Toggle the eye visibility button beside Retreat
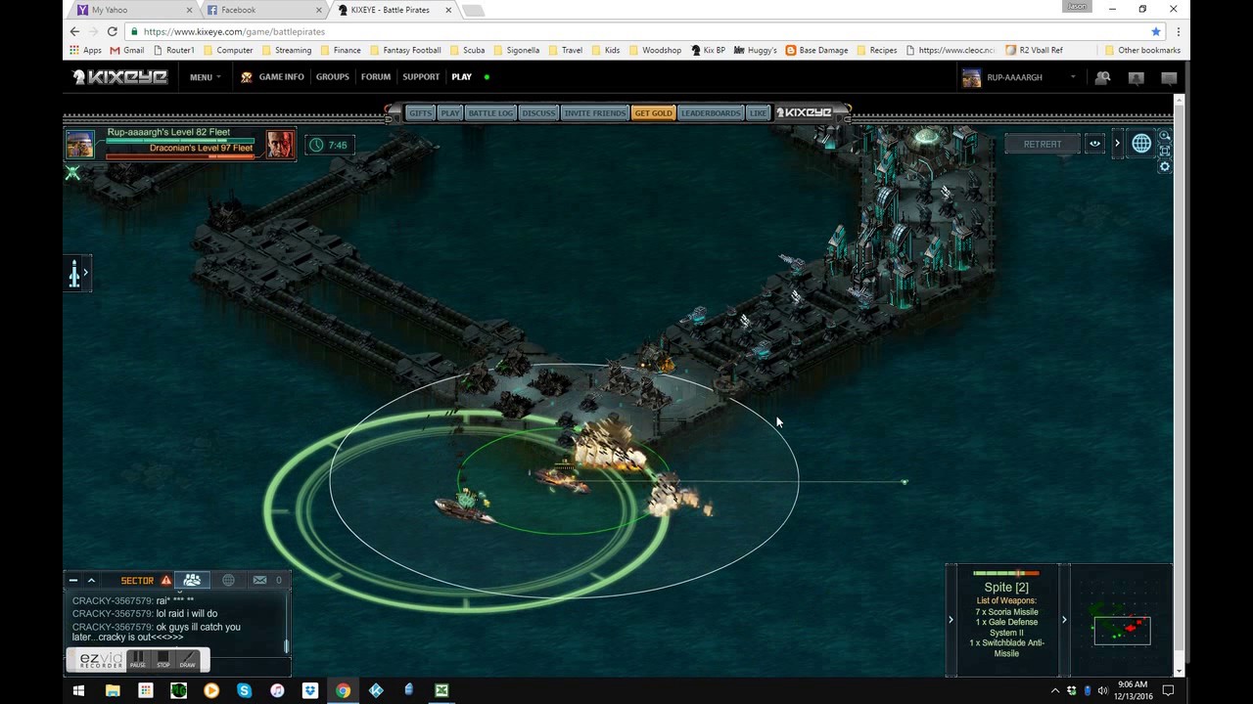Image resolution: width=1253 pixels, height=704 pixels. [x=1095, y=144]
